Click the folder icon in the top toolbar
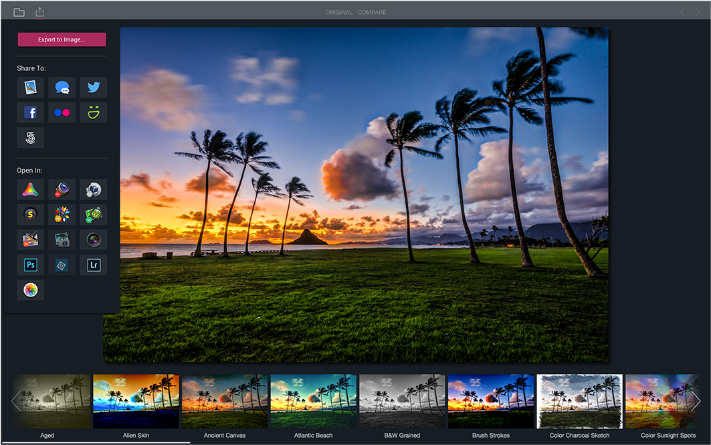 [19, 11]
